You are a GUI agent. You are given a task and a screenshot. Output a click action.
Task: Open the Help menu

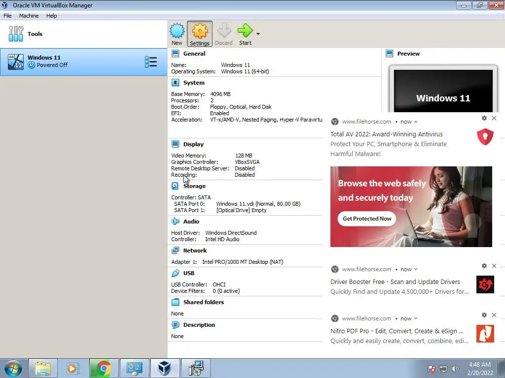click(51, 16)
